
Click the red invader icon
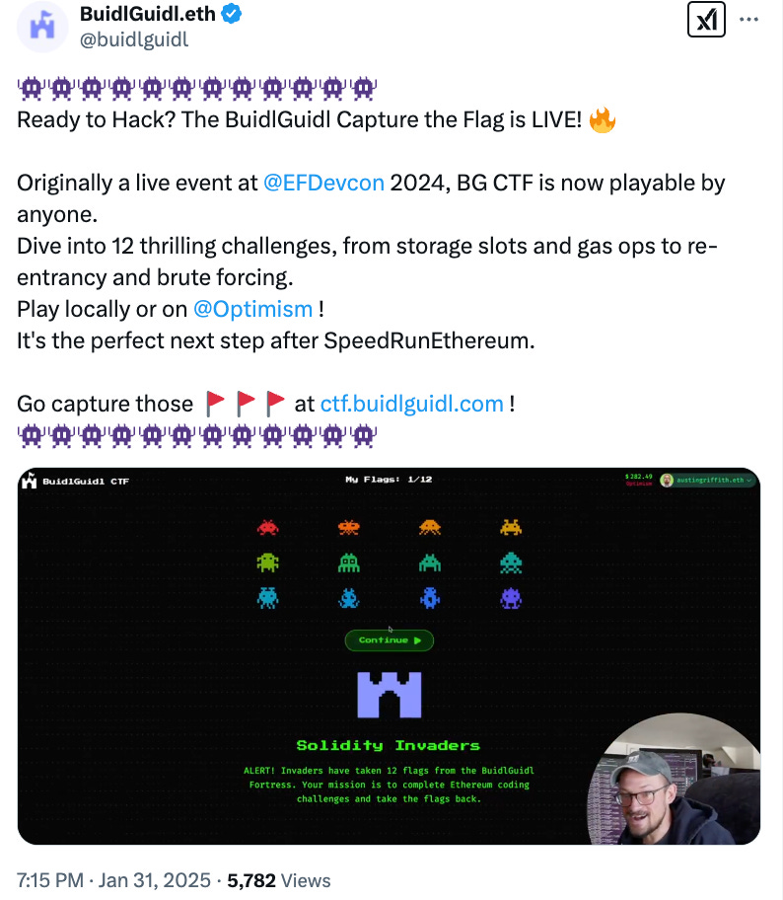coord(268,527)
